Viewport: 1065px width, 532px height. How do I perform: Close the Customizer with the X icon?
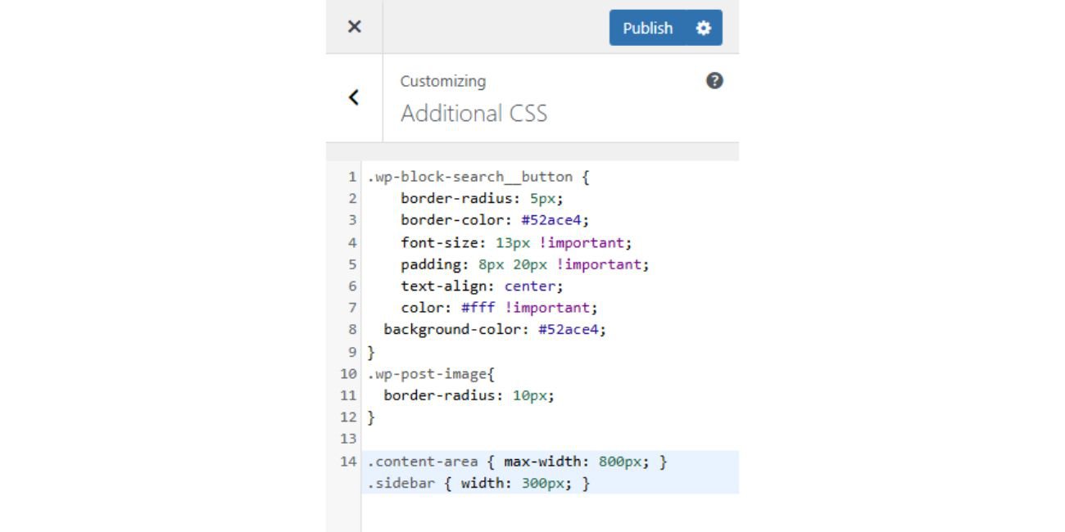coord(353,26)
